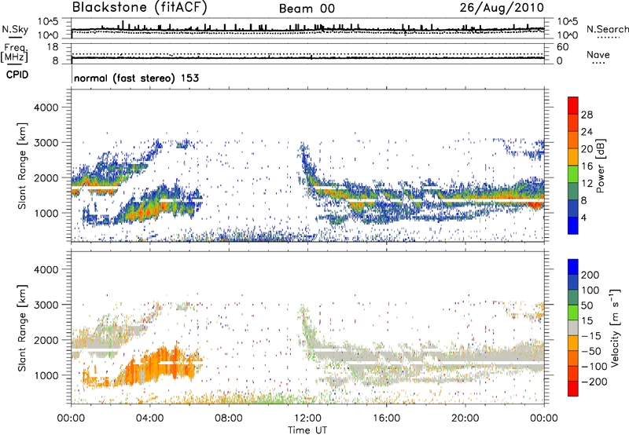Click "Slant Range [km]" beside the power panel
629x435 pixels.
click(x=22, y=166)
